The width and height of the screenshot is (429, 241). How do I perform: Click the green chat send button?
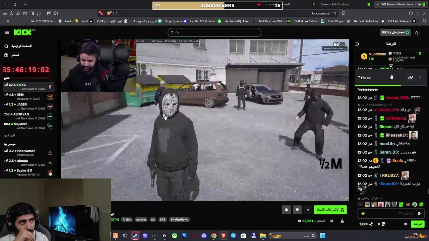point(418,224)
